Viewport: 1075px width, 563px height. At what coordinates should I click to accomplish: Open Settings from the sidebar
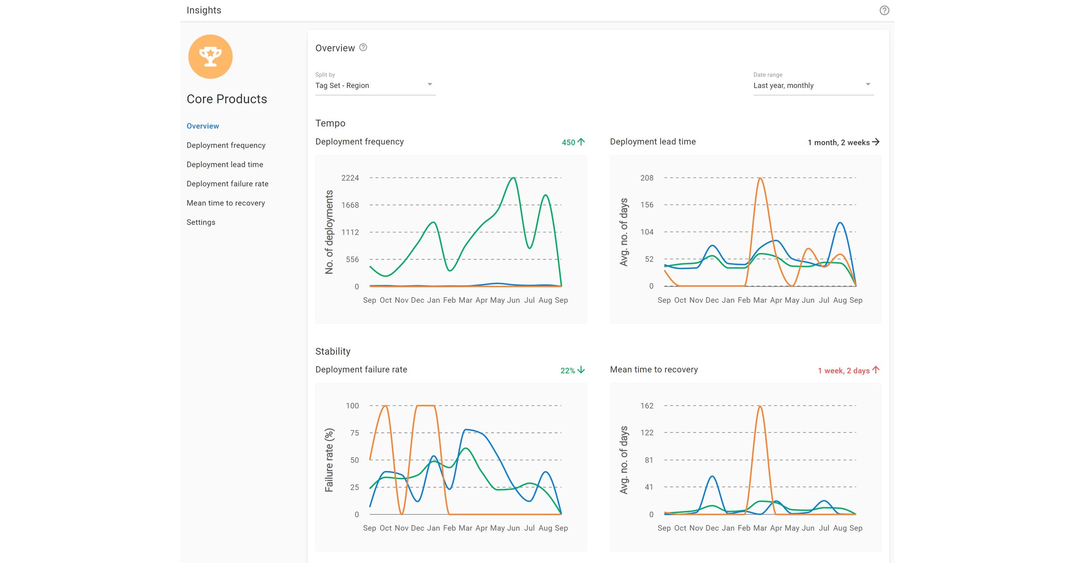click(x=201, y=222)
